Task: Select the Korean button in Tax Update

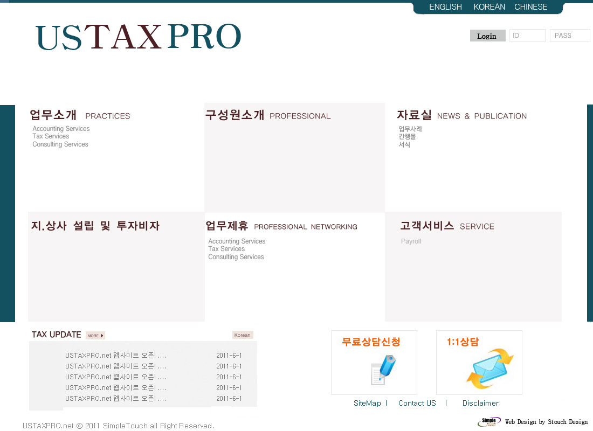Action: coord(242,335)
